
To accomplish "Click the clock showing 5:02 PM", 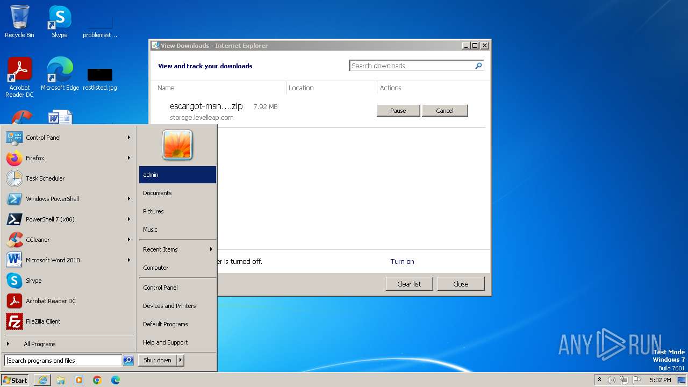I will 660,380.
